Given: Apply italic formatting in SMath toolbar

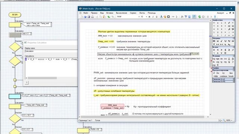Looking at the screenshot, I should [x=153, y=17].
